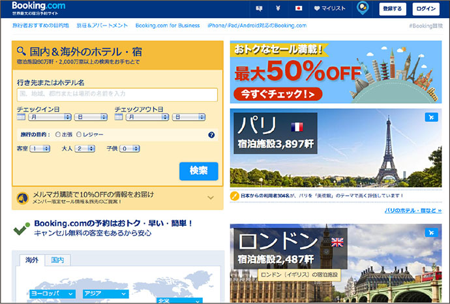Expand the newsletter 10%OFF banner chevron
450x304 pixels.
pyautogui.click(x=211, y=198)
